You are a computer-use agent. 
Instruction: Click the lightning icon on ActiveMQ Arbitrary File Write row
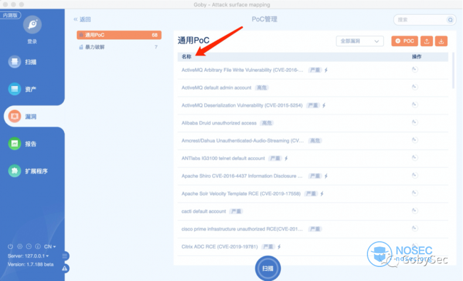(x=326, y=70)
